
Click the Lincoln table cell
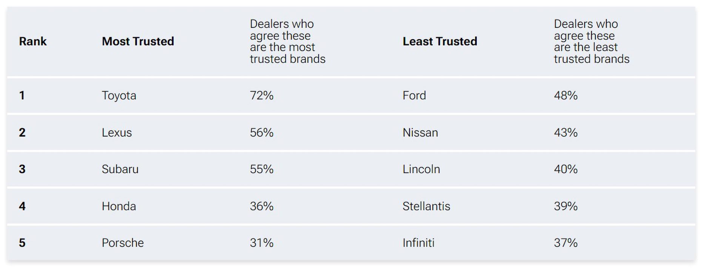tap(421, 169)
